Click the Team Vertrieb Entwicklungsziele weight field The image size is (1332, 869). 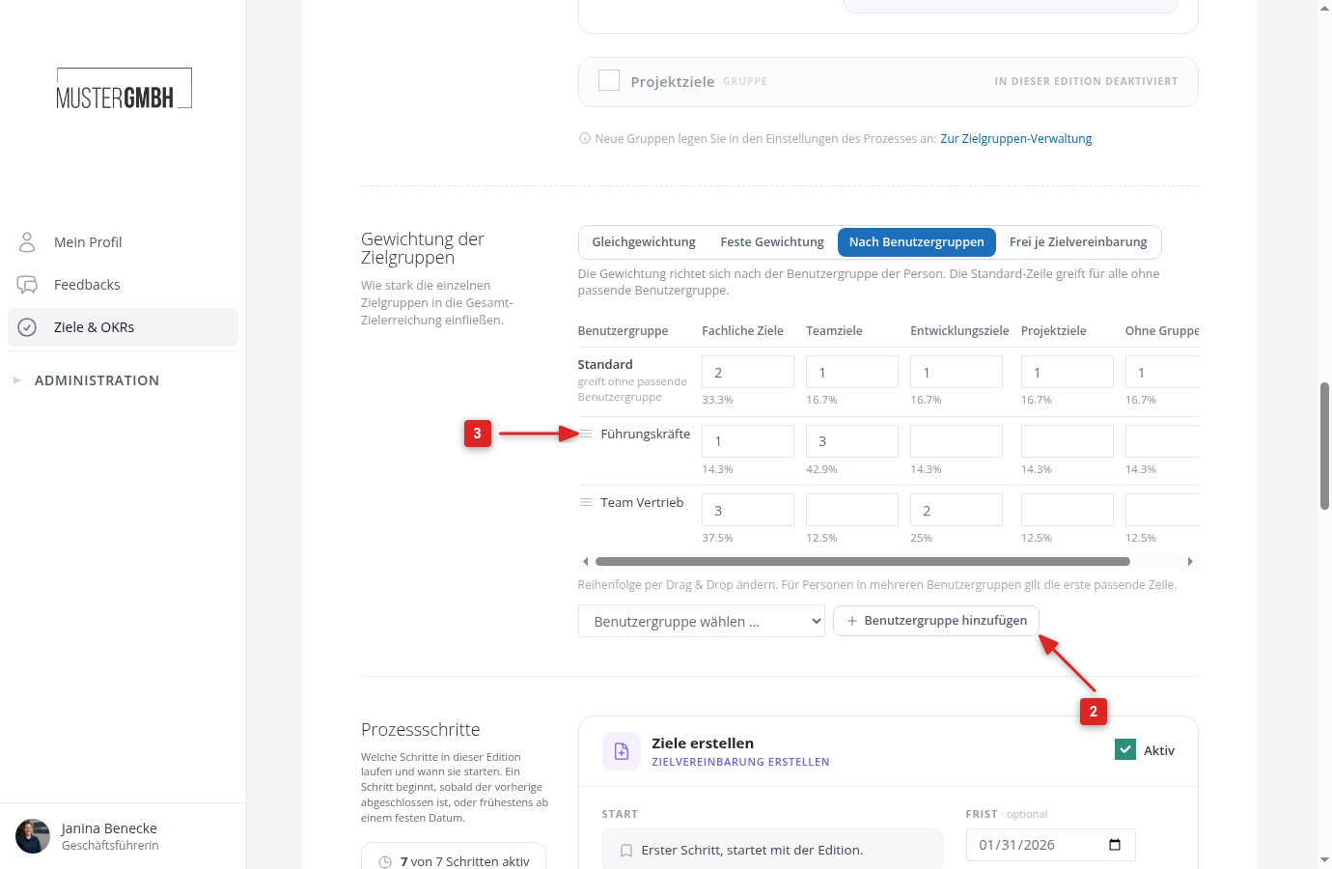pyautogui.click(x=957, y=510)
